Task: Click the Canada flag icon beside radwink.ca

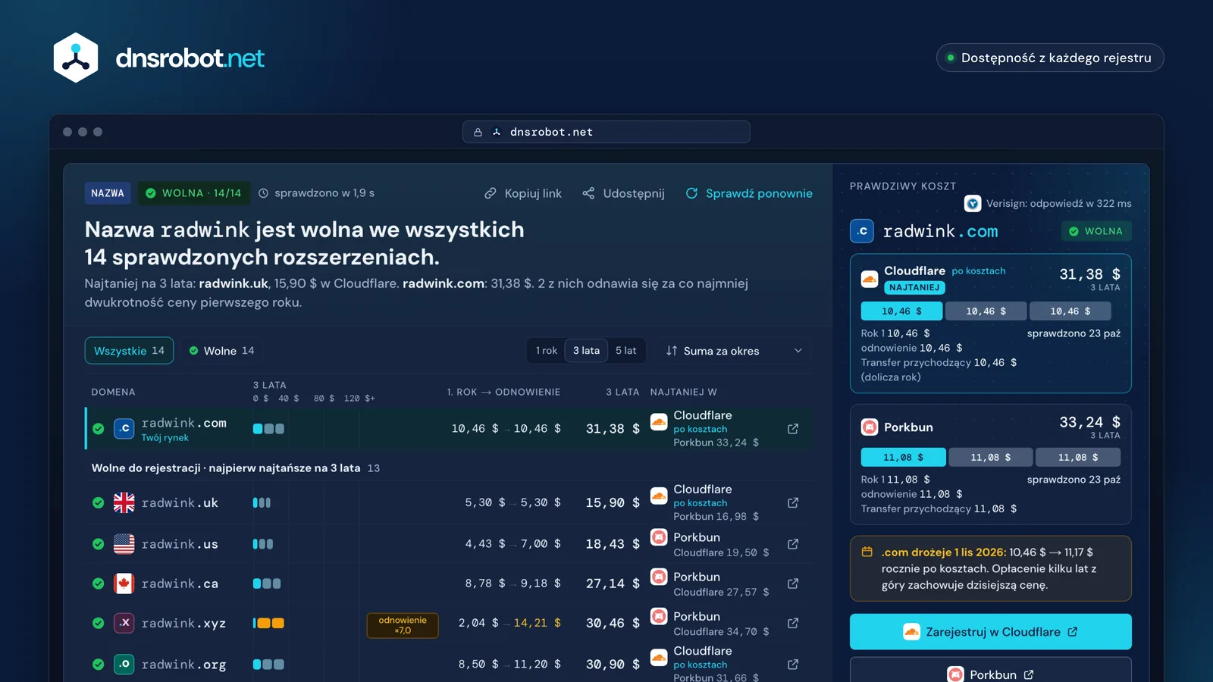Action: tap(124, 583)
